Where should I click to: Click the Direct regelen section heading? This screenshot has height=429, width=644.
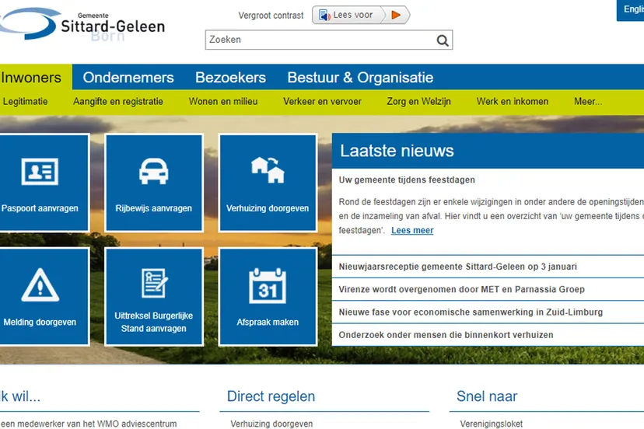click(271, 396)
